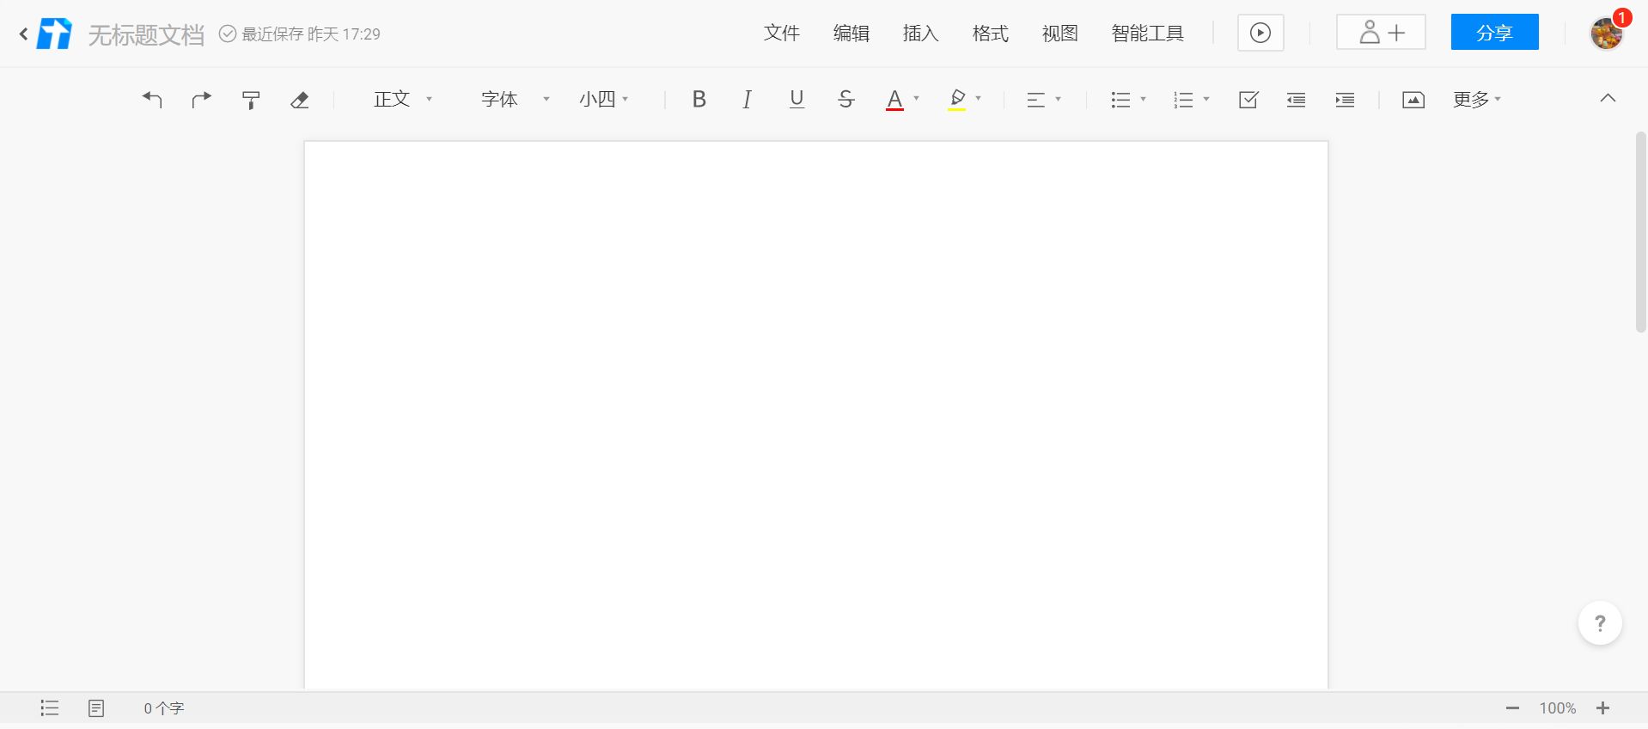
Task: Open the paragraph style 正文 dropdown
Action: point(402,100)
